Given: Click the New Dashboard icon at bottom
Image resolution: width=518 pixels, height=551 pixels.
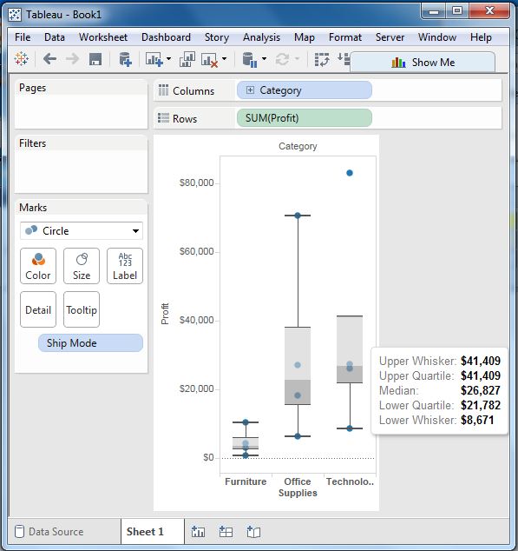Looking at the screenshot, I should pyautogui.click(x=226, y=532).
